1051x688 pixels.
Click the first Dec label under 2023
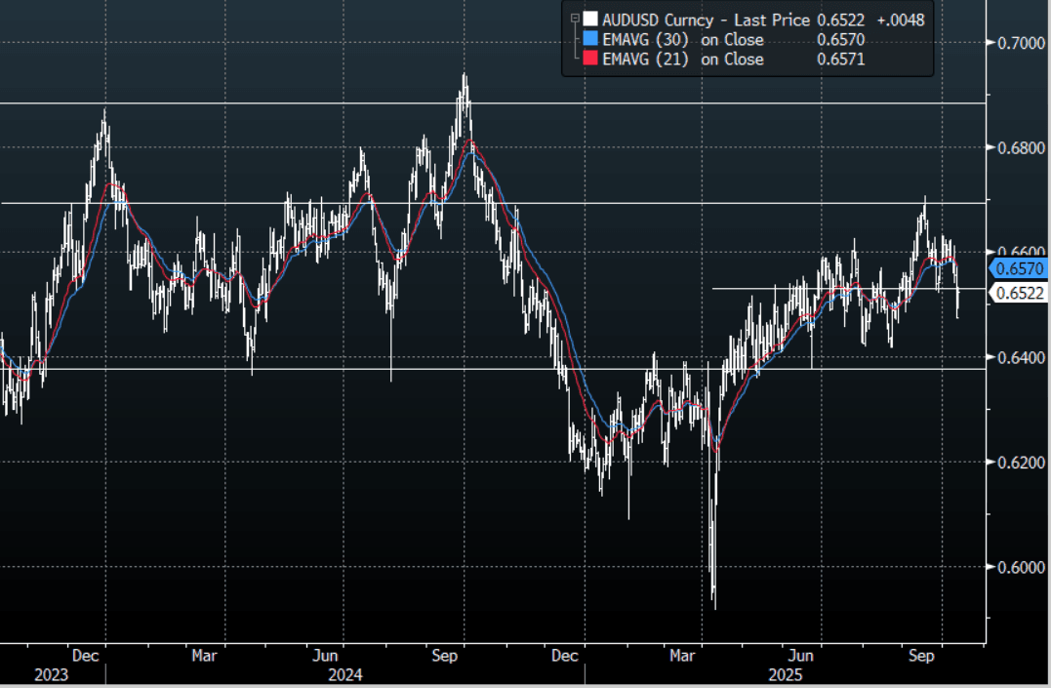[84, 656]
